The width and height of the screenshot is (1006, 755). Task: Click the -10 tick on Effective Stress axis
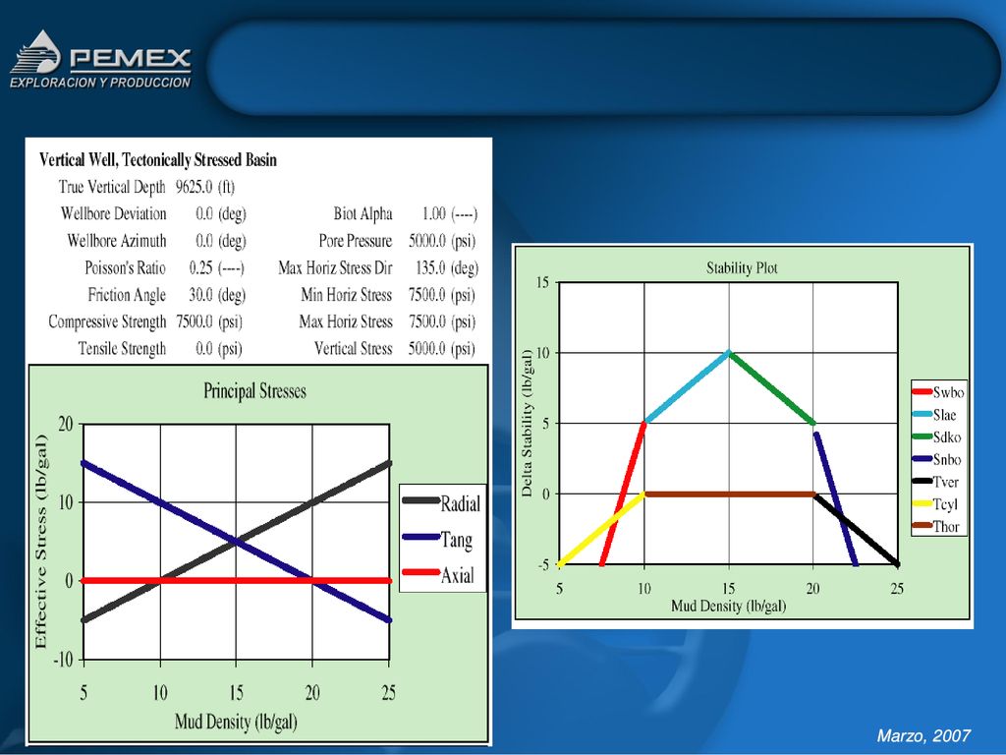click(x=64, y=660)
